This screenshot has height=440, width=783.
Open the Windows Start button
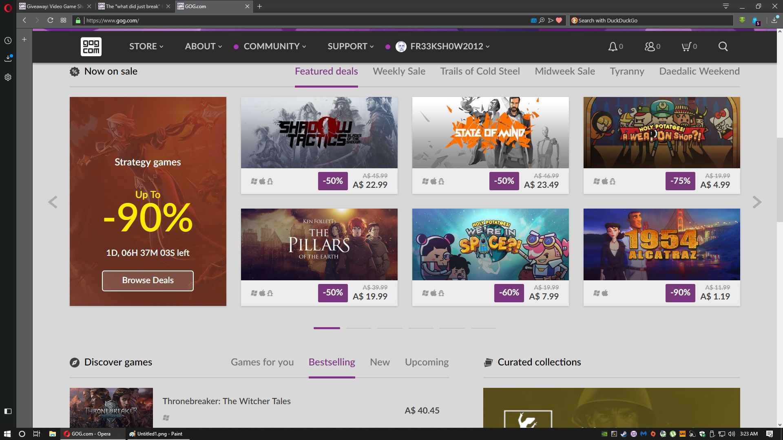(7, 434)
